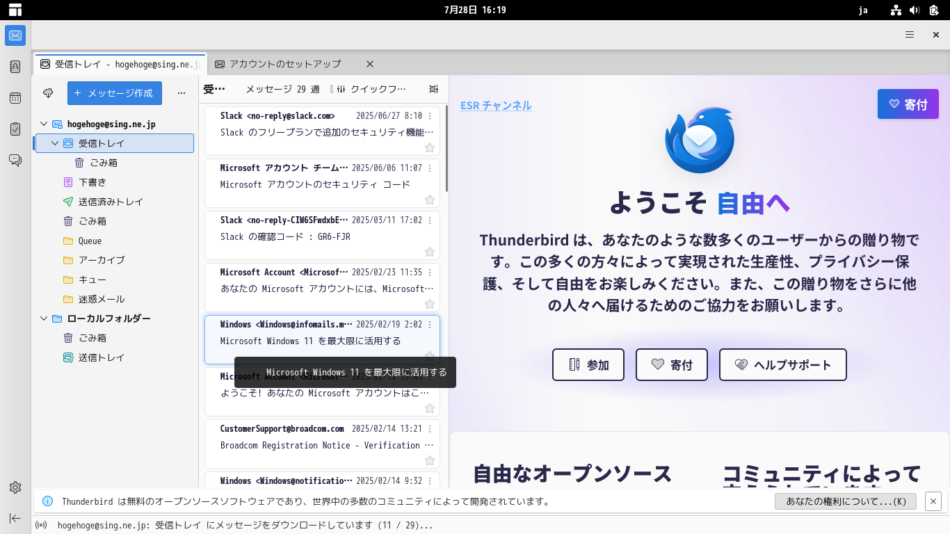Open the Tasks space
This screenshot has width=950, height=534.
coord(15,129)
